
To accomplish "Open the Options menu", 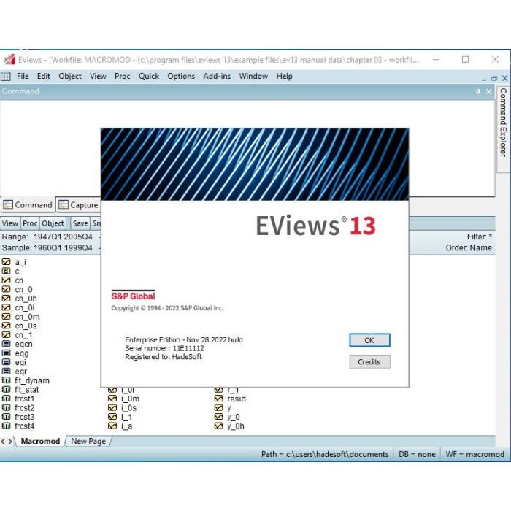I will pyautogui.click(x=181, y=76).
